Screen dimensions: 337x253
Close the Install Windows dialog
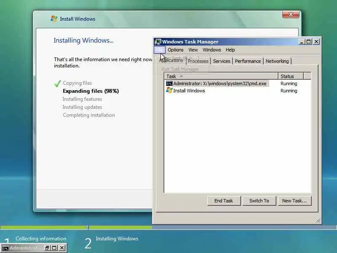pyautogui.click(x=291, y=14)
